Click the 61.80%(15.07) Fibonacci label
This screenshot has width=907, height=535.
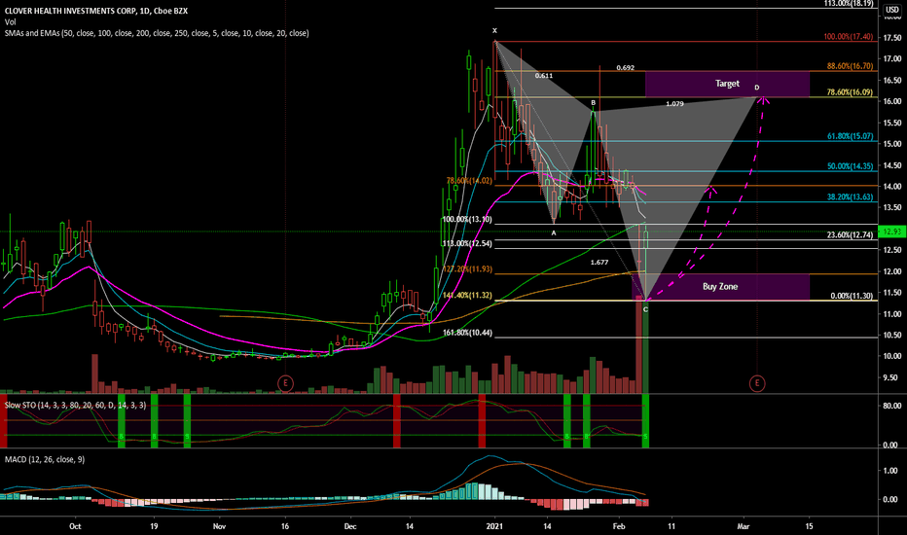click(850, 136)
